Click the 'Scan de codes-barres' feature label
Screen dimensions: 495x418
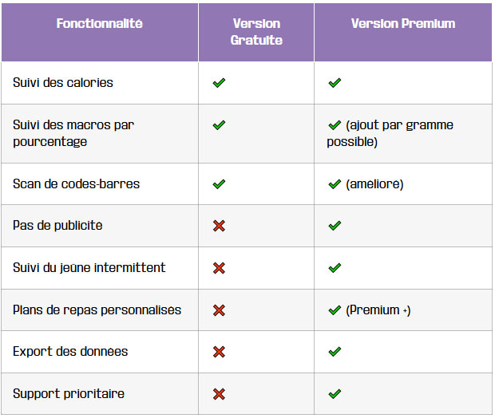(76, 184)
